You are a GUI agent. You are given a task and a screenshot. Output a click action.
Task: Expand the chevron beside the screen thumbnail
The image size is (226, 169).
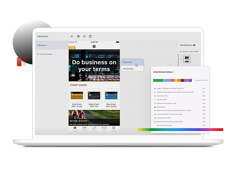pyautogui.click(x=181, y=59)
